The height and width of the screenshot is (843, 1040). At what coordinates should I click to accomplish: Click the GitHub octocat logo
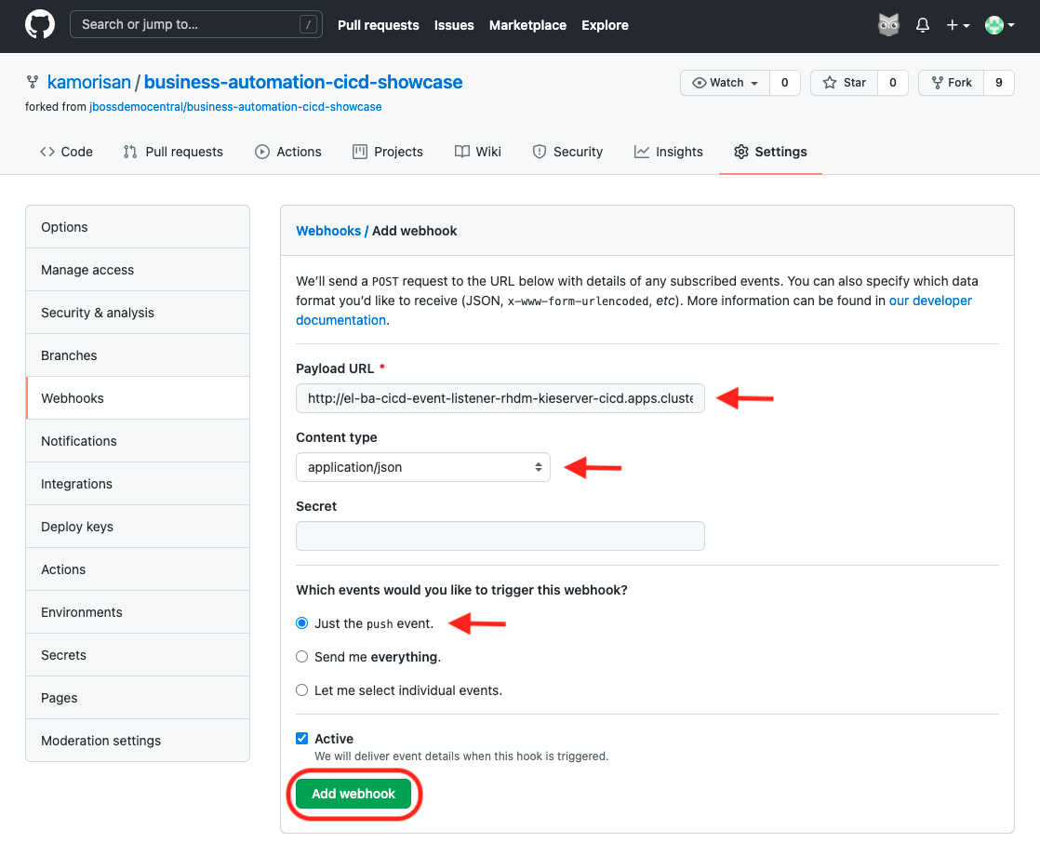40,25
